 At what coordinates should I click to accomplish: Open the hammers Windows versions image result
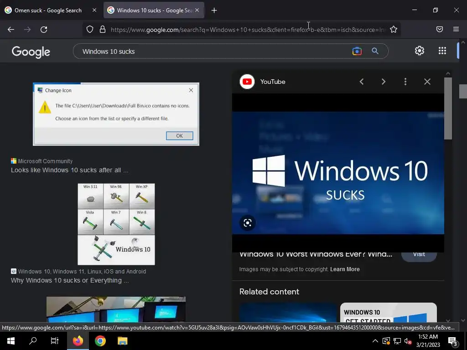coord(116,224)
